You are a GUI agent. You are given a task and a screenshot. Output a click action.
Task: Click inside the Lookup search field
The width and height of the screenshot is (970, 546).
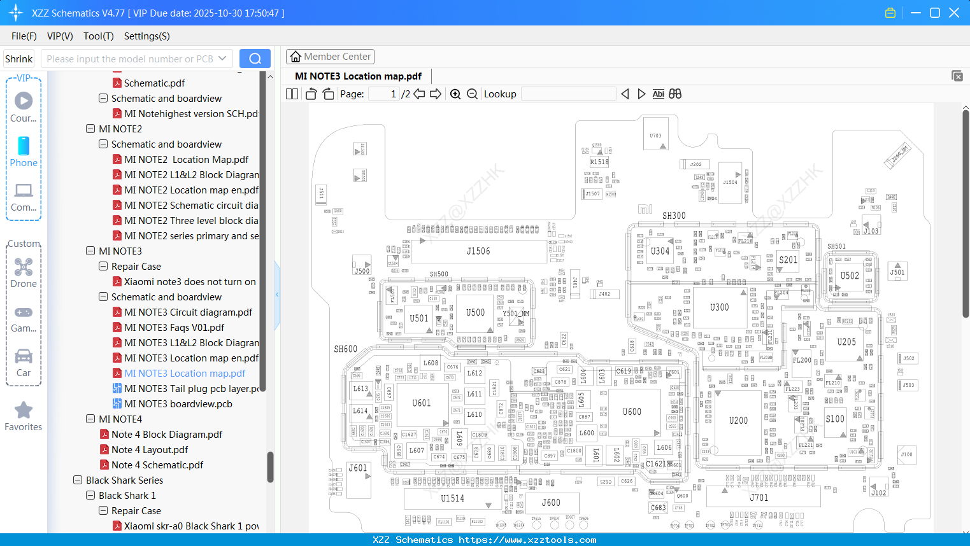[567, 94]
